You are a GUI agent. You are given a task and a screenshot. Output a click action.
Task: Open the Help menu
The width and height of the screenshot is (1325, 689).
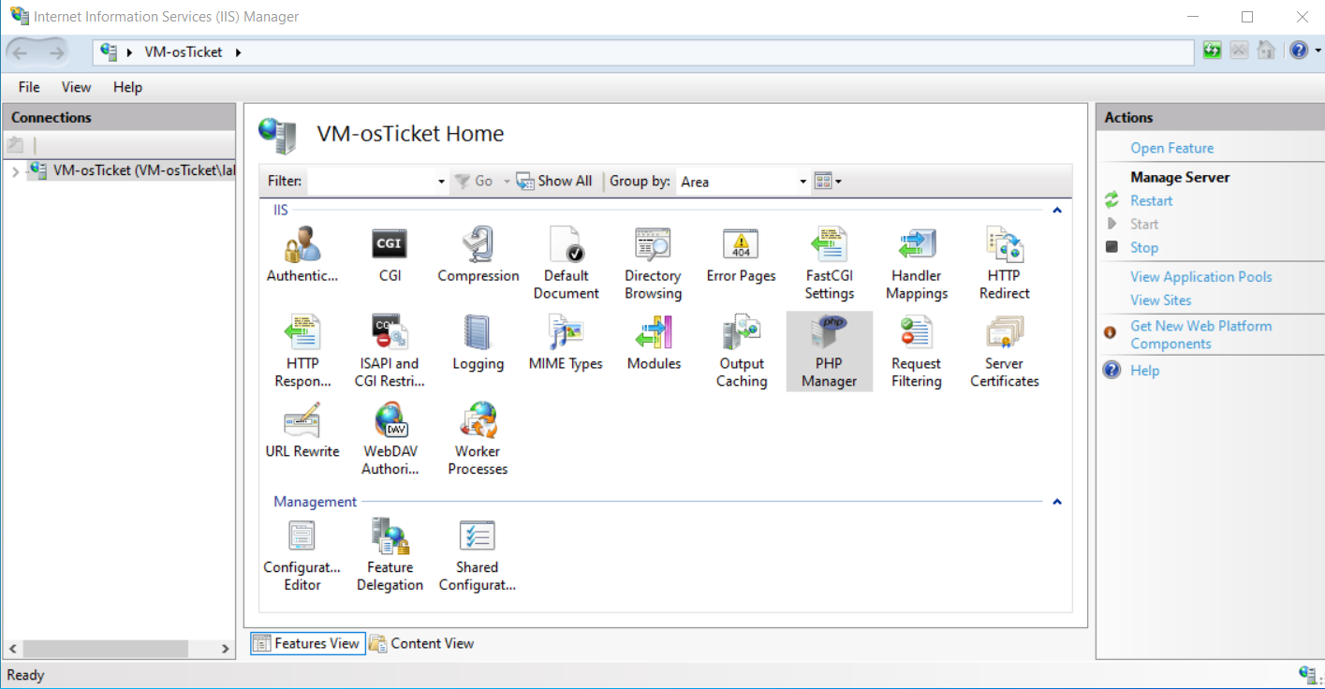pos(127,87)
